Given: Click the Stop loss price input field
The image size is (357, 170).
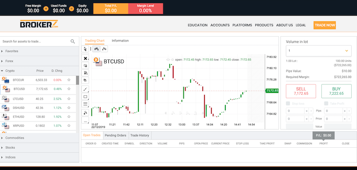Looking at the screenshot, I should click(295, 119).
